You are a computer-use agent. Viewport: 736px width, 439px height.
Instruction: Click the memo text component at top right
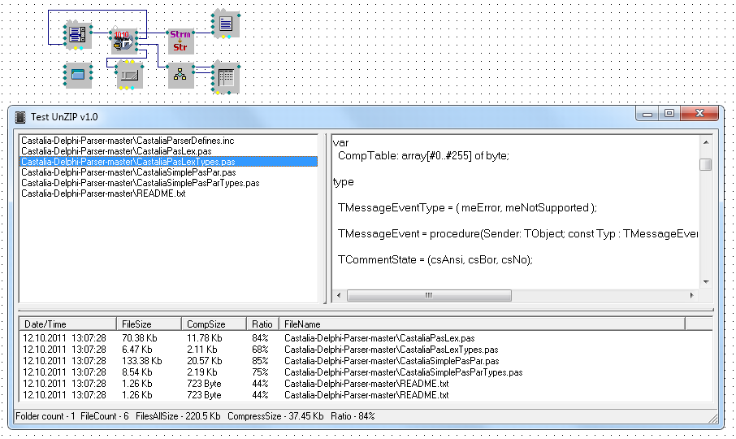(225, 24)
